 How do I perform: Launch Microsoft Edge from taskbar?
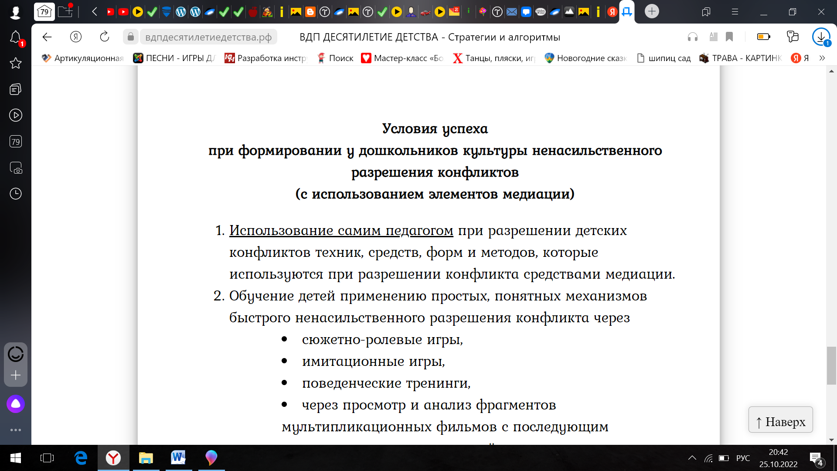81,458
